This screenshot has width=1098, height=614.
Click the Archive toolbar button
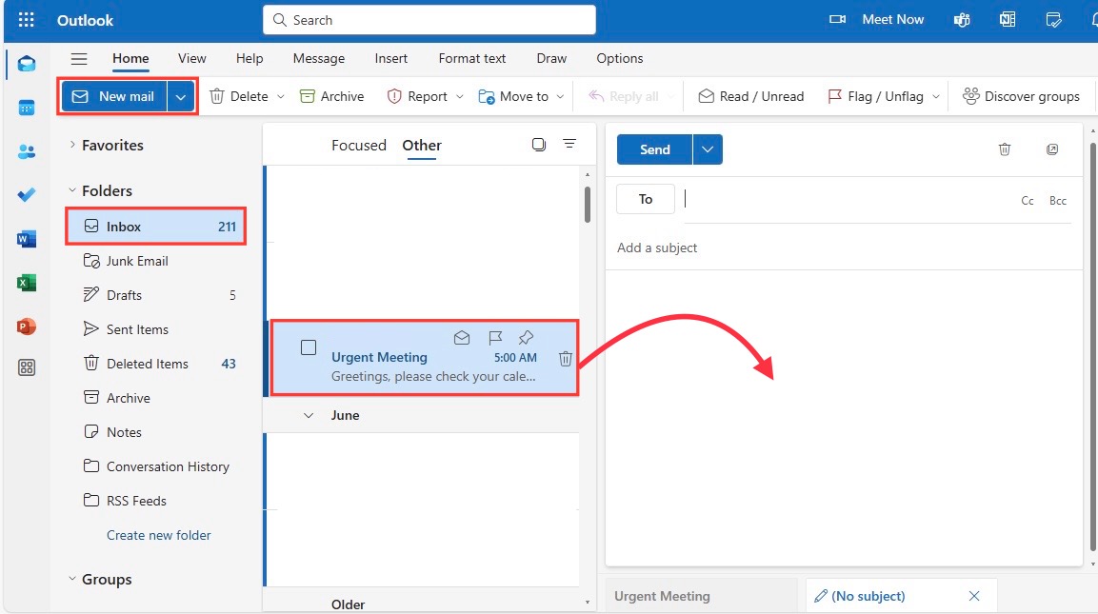coord(332,96)
